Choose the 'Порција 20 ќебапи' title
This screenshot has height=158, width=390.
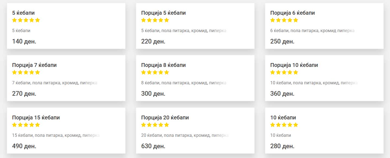165,118
